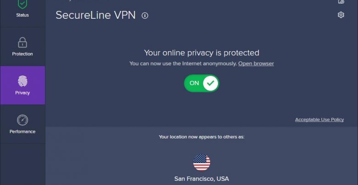Select the Privacy sidebar label
Image resolution: width=358 pixels, height=185 pixels.
click(22, 93)
